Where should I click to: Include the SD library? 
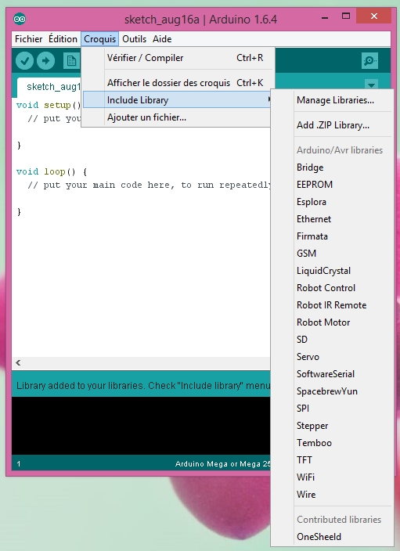333,340
